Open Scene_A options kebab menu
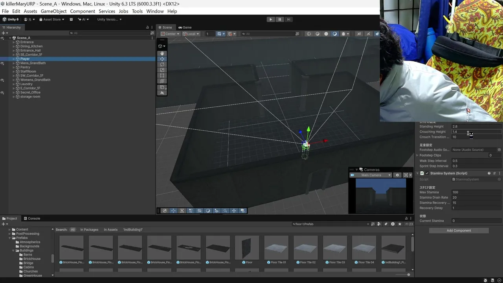 (152, 38)
